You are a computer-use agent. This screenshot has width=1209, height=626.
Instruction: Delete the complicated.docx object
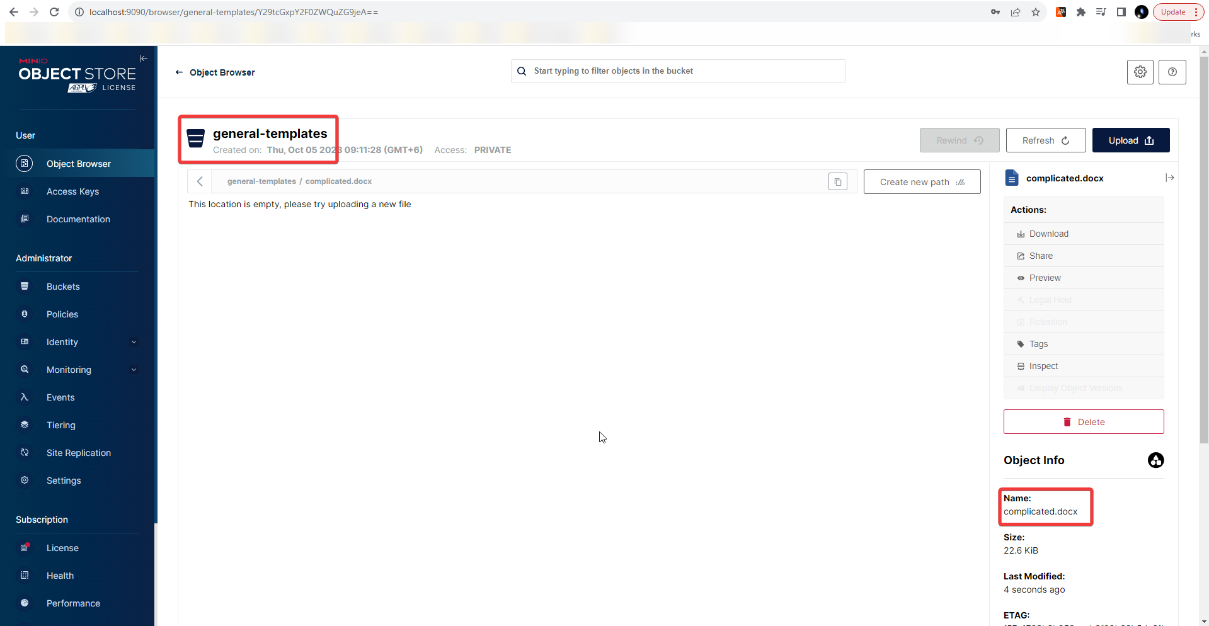pyautogui.click(x=1083, y=421)
